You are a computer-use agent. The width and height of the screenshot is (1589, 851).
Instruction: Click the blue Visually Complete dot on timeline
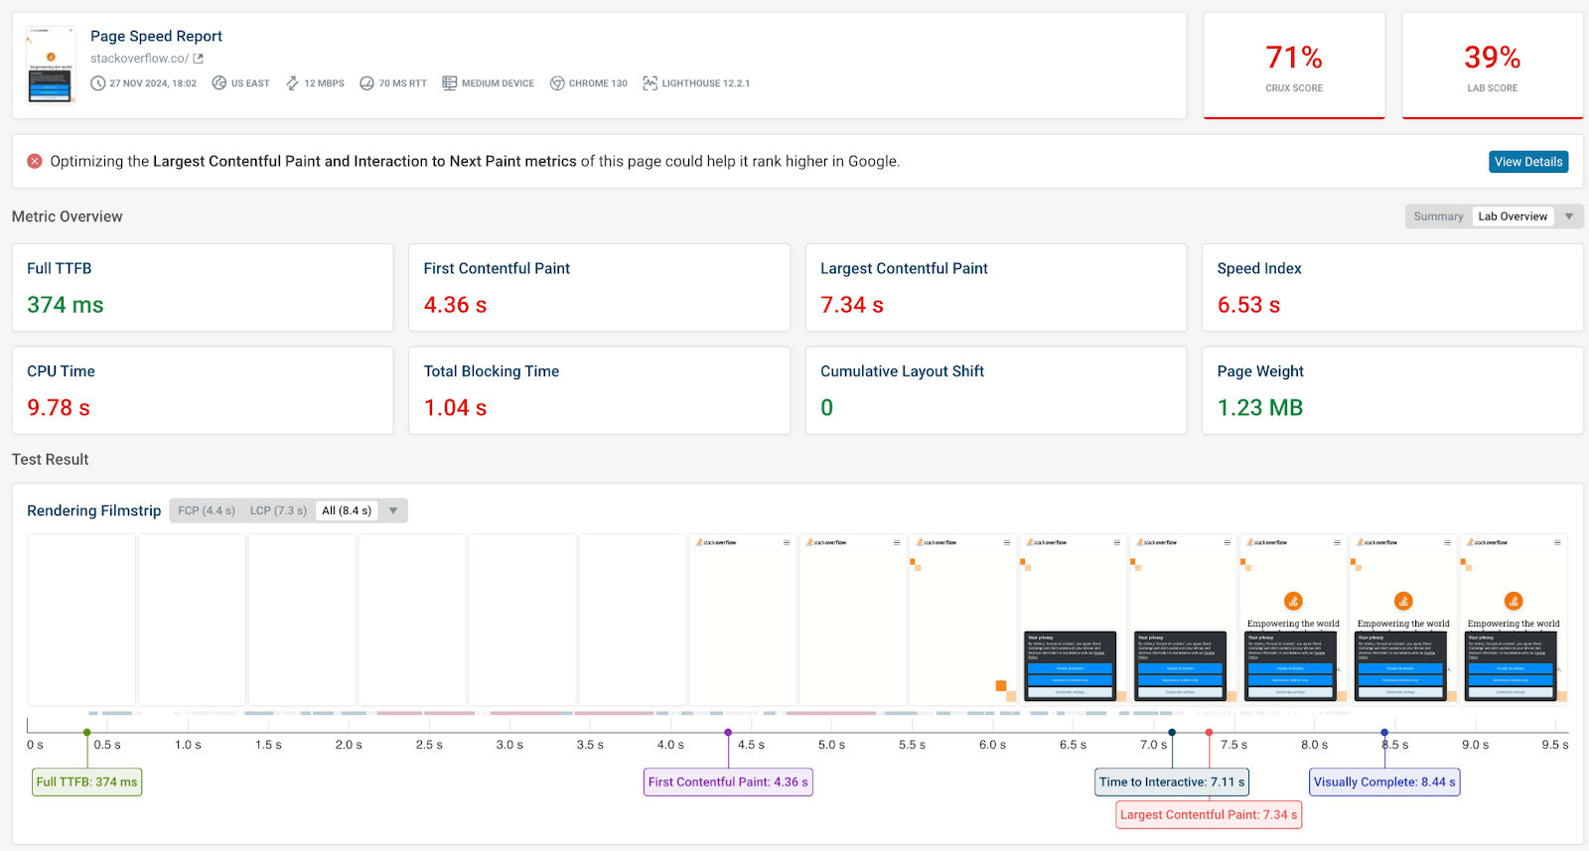point(1384,733)
